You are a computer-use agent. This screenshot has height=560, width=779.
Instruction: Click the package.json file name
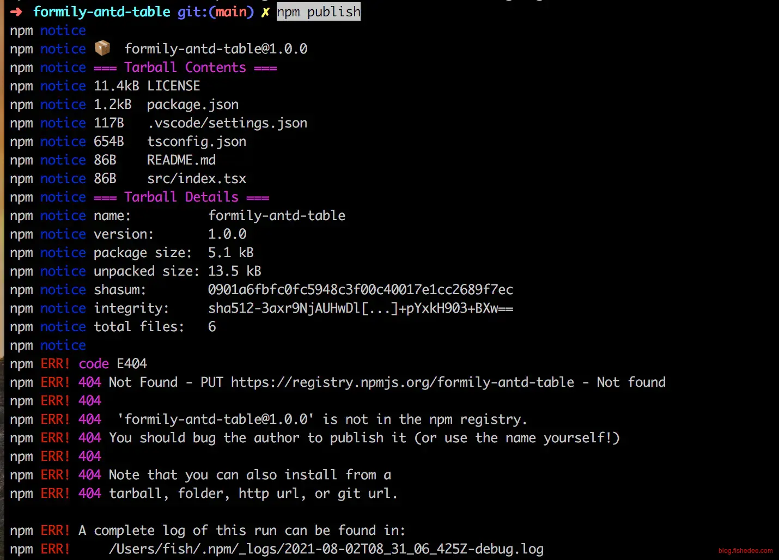point(192,104)
